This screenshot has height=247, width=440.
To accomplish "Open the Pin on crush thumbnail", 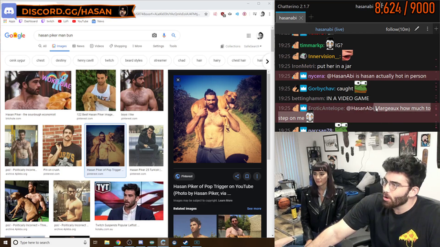I will point(62,145).
